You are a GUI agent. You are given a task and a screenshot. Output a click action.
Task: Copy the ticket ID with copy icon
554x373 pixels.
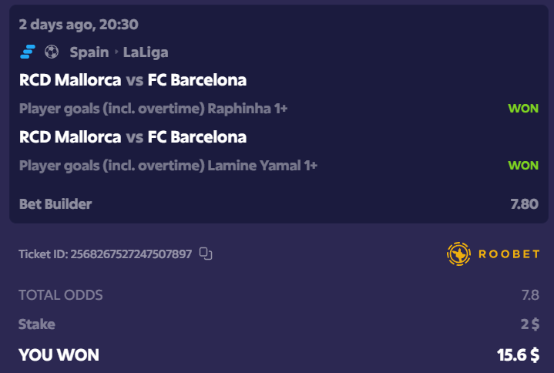coord(206,254)
